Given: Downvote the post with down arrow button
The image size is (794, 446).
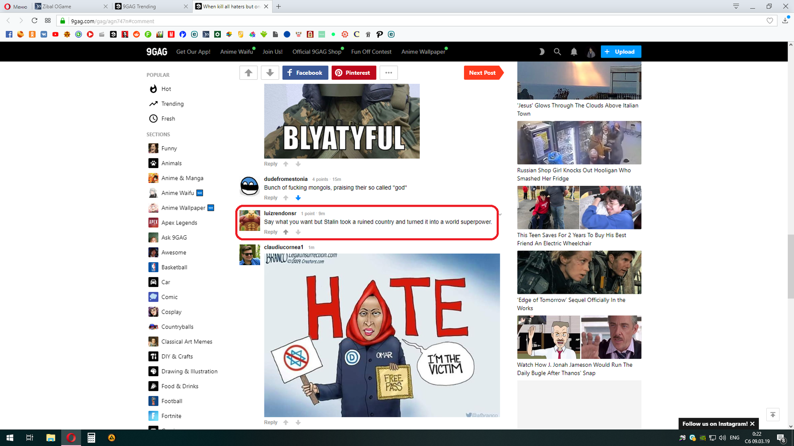Looking at the screenshot, I should click(x=270, y=73).
